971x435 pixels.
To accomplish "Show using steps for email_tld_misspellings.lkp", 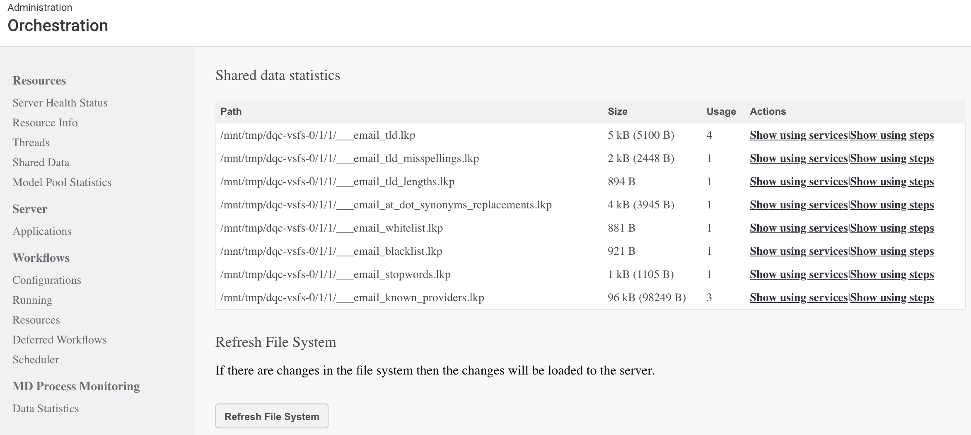I will coord(892,158).
